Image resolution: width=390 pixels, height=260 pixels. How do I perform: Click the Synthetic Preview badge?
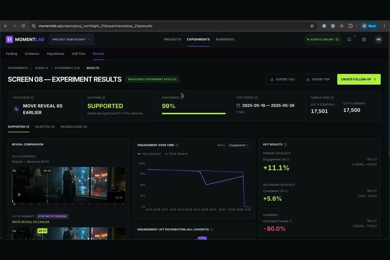point(52,216)
